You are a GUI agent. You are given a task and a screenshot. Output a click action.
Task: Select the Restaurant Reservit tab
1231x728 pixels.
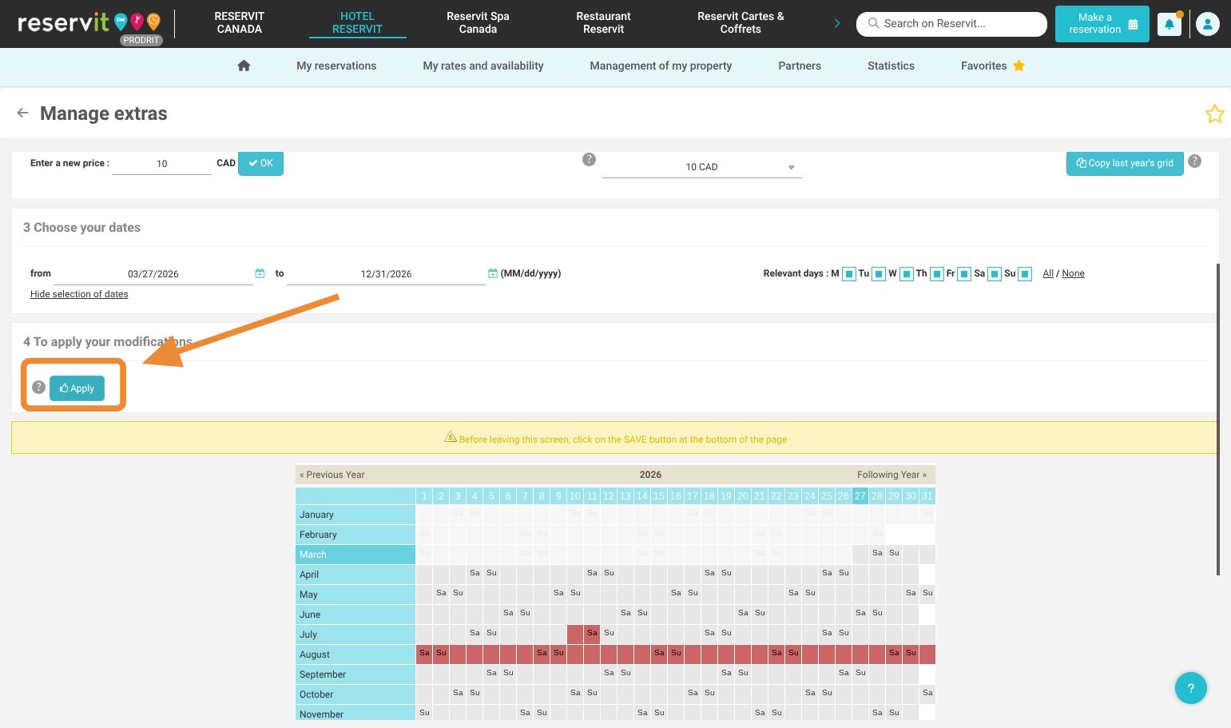coord(603,23)
